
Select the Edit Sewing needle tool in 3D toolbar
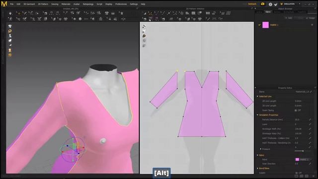[x=65, y=13]
